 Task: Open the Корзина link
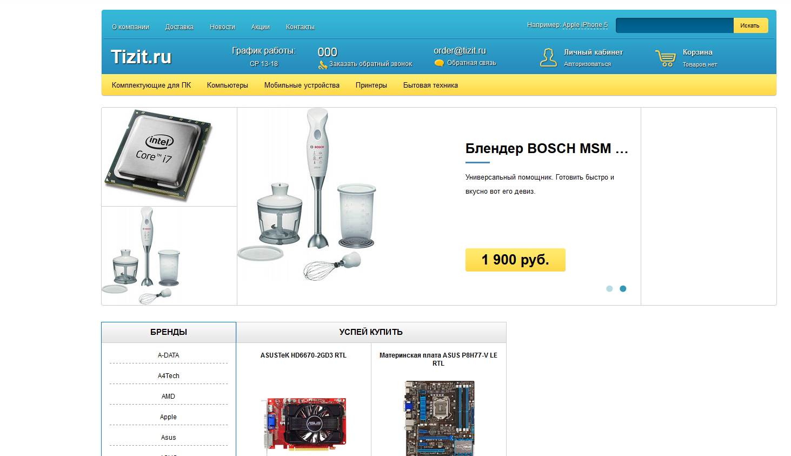[697, 52]
